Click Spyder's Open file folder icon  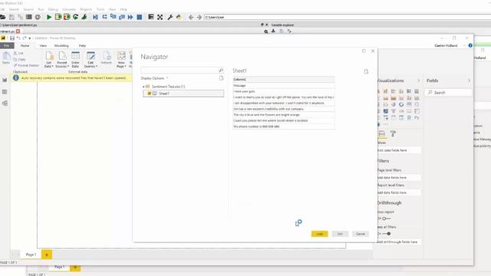(3, 17)
